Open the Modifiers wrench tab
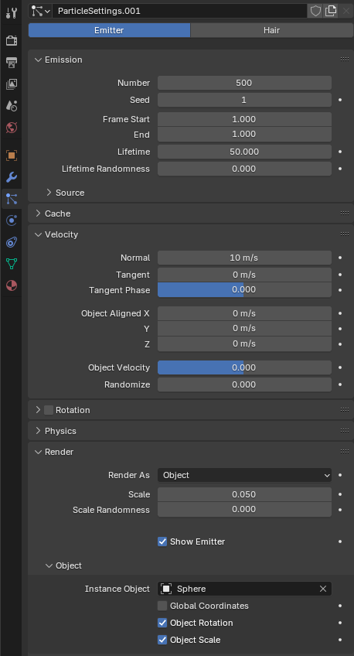 12,177
